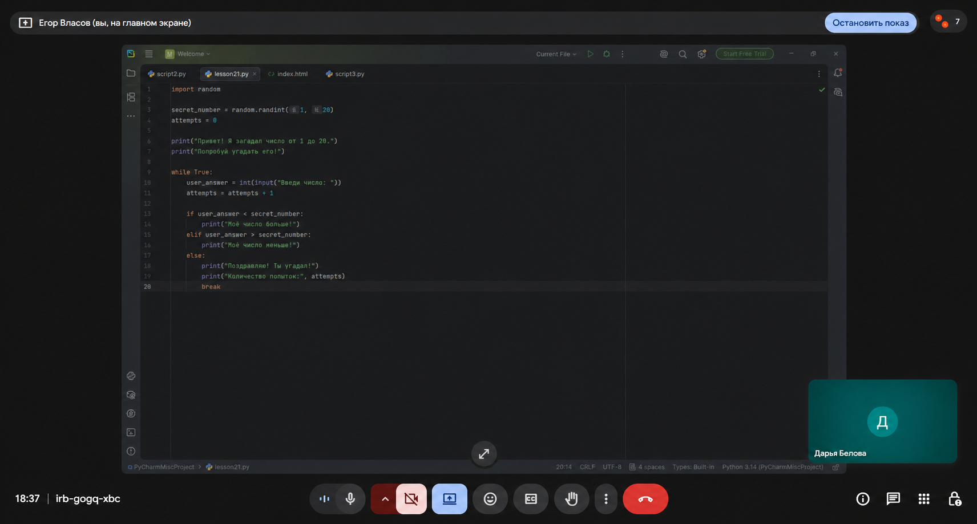Open the Python 3.14 interpreter selector

tap(773, 467)
